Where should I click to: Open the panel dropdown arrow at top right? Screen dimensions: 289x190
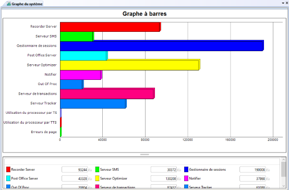coord(283,3)
